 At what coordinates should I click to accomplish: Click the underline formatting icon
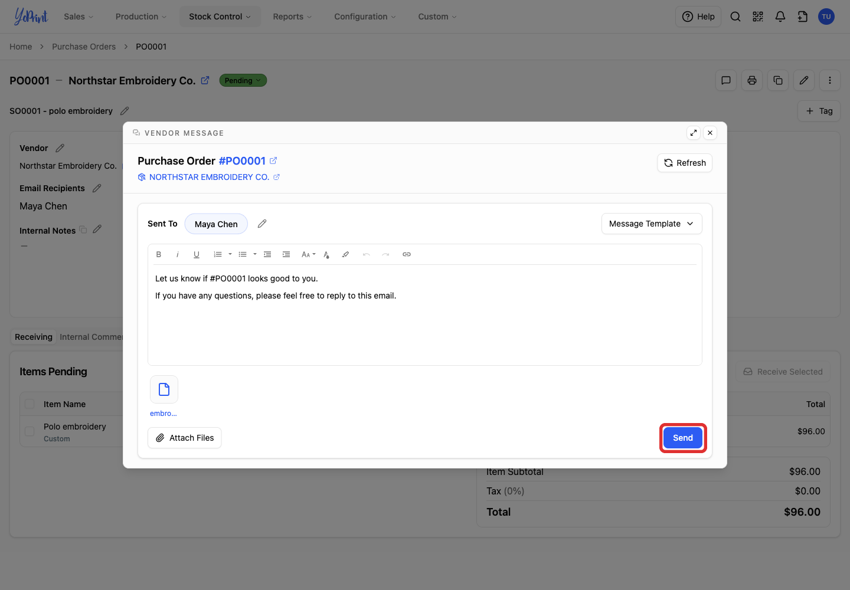click(197, 254)
